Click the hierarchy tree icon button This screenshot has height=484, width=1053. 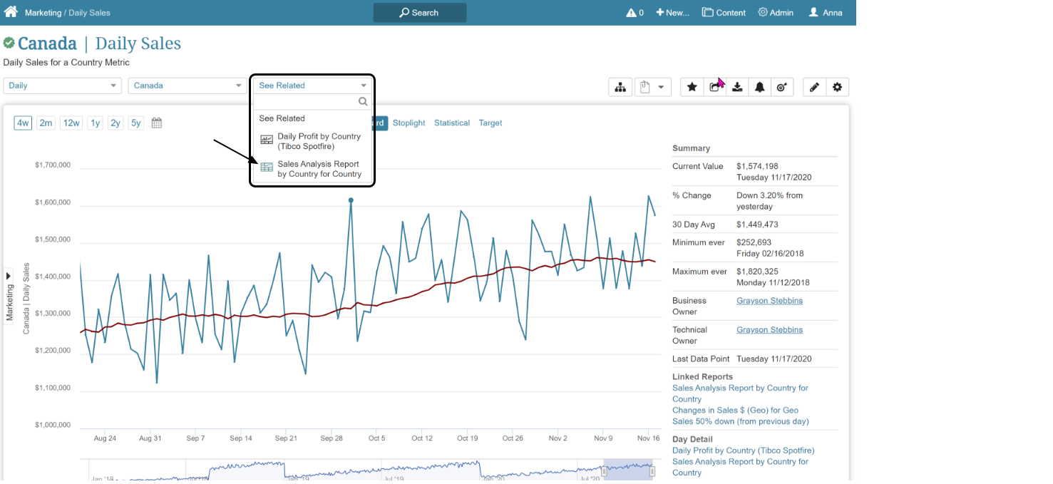(x=620, y=87)
